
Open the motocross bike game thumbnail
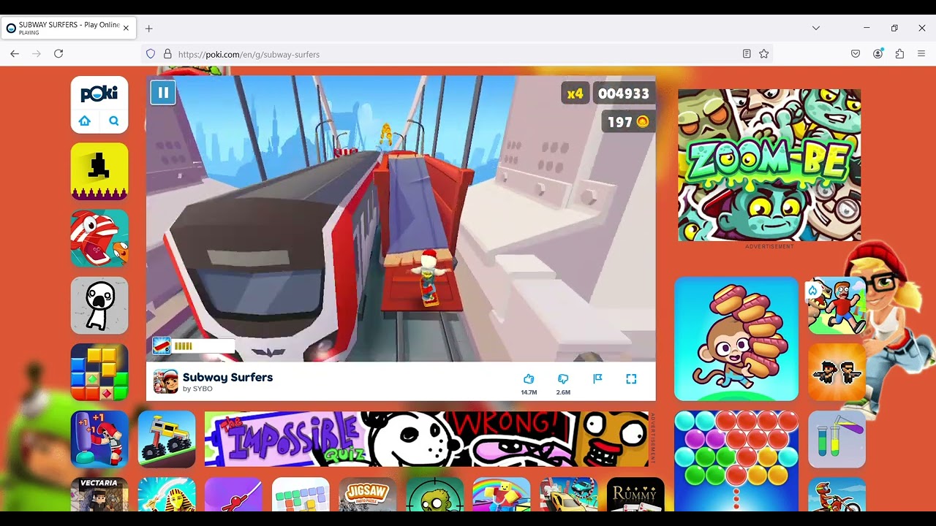coord(837,495)
